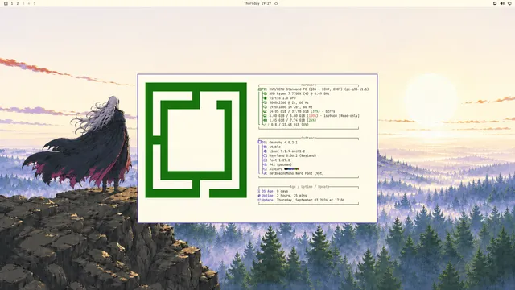Click the '3840x2160' display text
The width and height of the screenshot is (515, 290).
(278, 102)
